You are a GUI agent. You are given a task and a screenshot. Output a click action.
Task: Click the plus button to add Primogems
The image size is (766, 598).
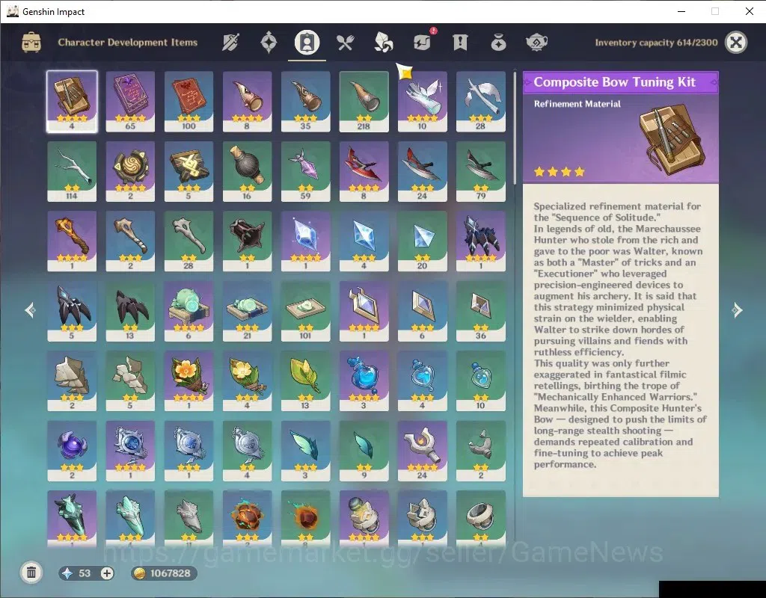tap(106, 573)
